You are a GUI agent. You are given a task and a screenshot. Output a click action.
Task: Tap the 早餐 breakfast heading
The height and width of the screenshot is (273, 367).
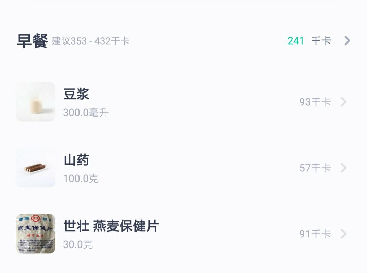click(32, 41)
